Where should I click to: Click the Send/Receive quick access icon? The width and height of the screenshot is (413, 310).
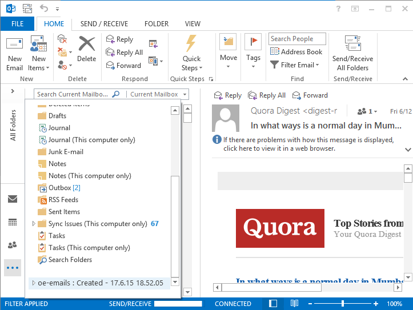point(27,9)
